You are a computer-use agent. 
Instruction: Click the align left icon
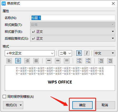[x=9, y=61]
